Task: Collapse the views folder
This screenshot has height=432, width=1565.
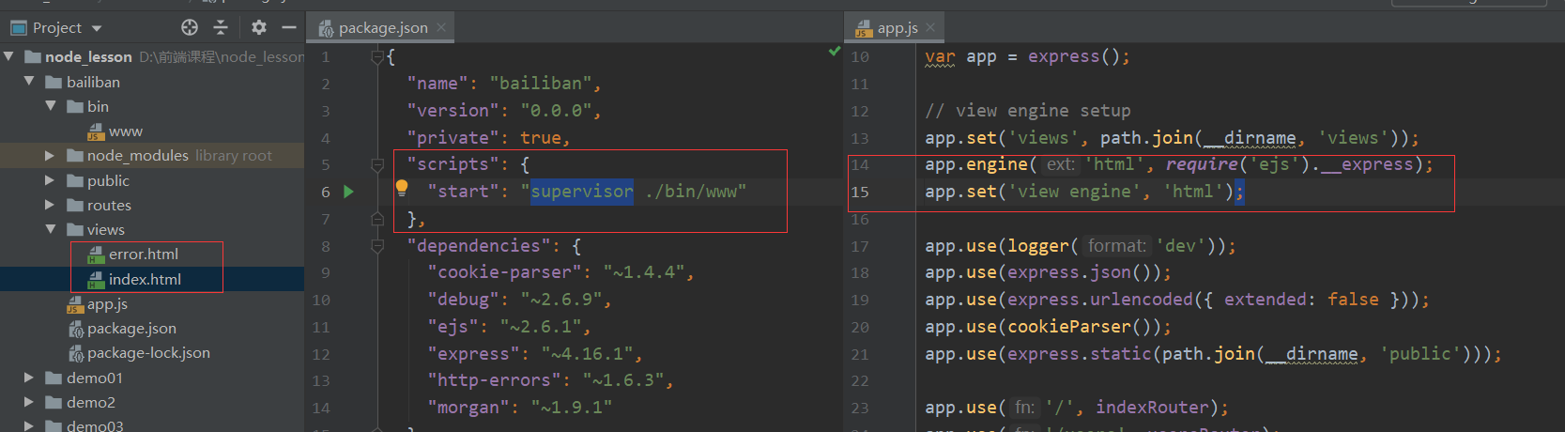Action: (50, 229)
